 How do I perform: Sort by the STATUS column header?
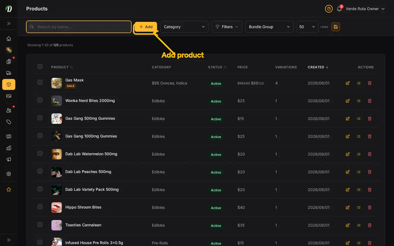(x=218, y=67)
